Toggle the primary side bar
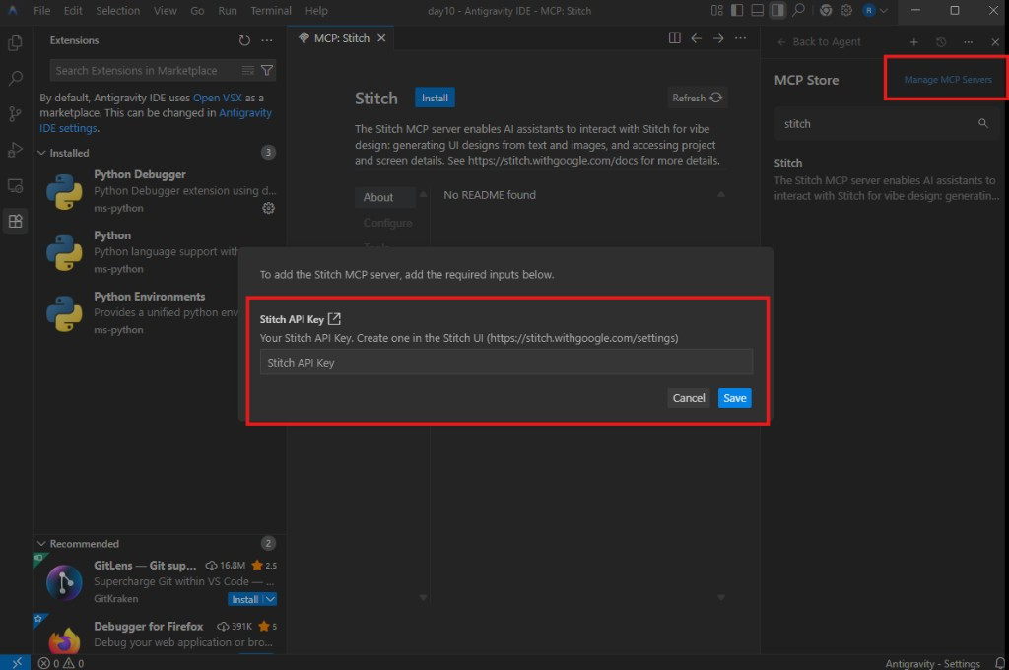The height and width of the screenshot is (670, 1009). click(x=737, y=10)
